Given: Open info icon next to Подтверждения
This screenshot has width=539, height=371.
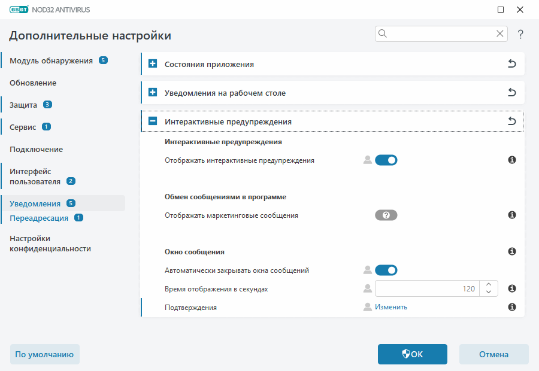Looking at the screenshot, I should 512,307.
